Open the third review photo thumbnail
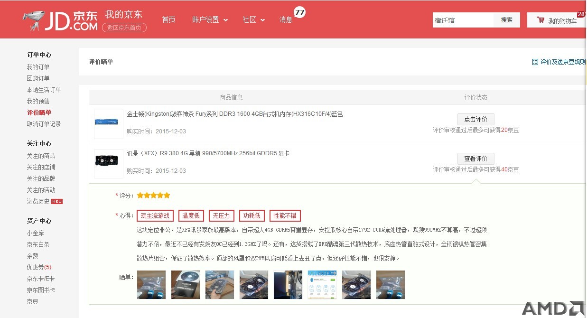Image resolution: width=587 pixels, height=318 pixels. coord(220,285)
